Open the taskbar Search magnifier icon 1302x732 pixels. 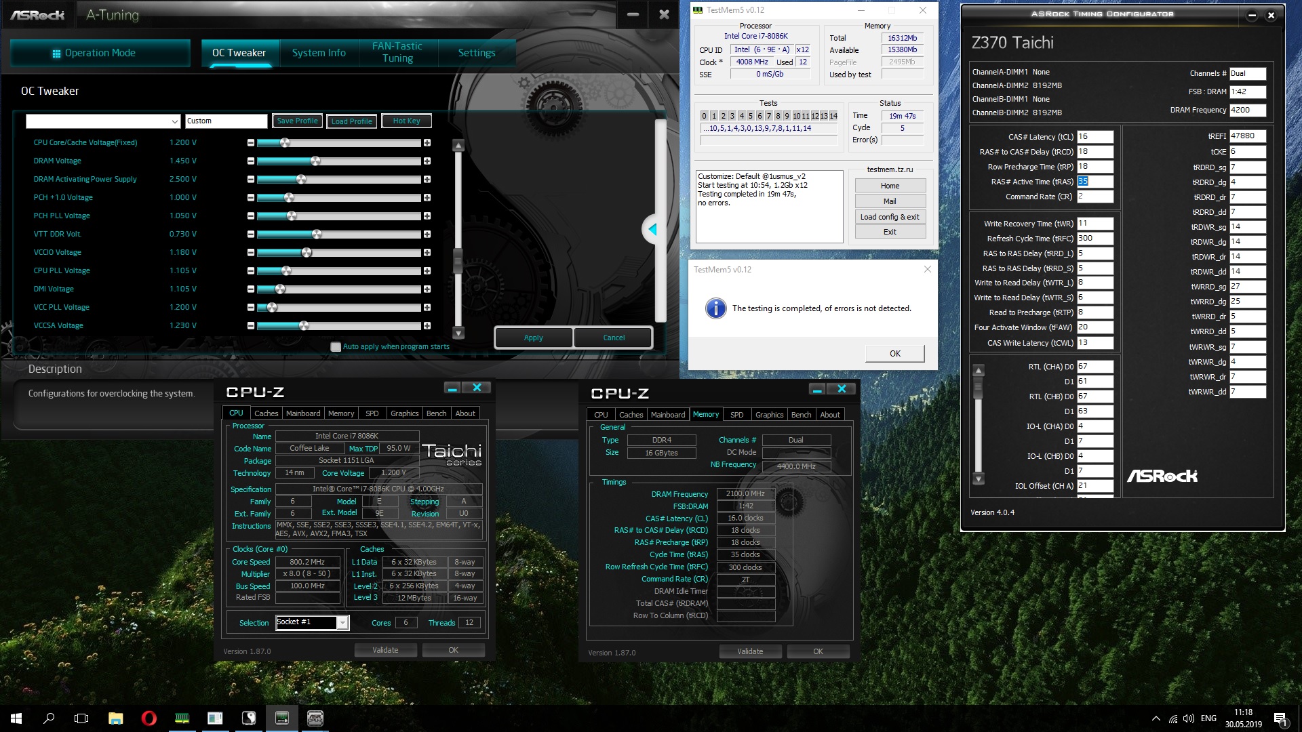click(49, 718)
